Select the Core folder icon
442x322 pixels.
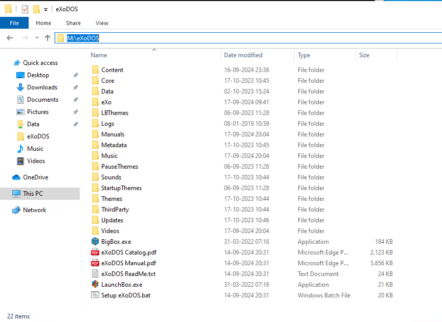click(95, 80)
